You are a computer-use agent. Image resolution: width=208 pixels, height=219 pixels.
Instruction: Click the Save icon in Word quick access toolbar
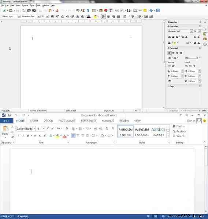point(10,115)
